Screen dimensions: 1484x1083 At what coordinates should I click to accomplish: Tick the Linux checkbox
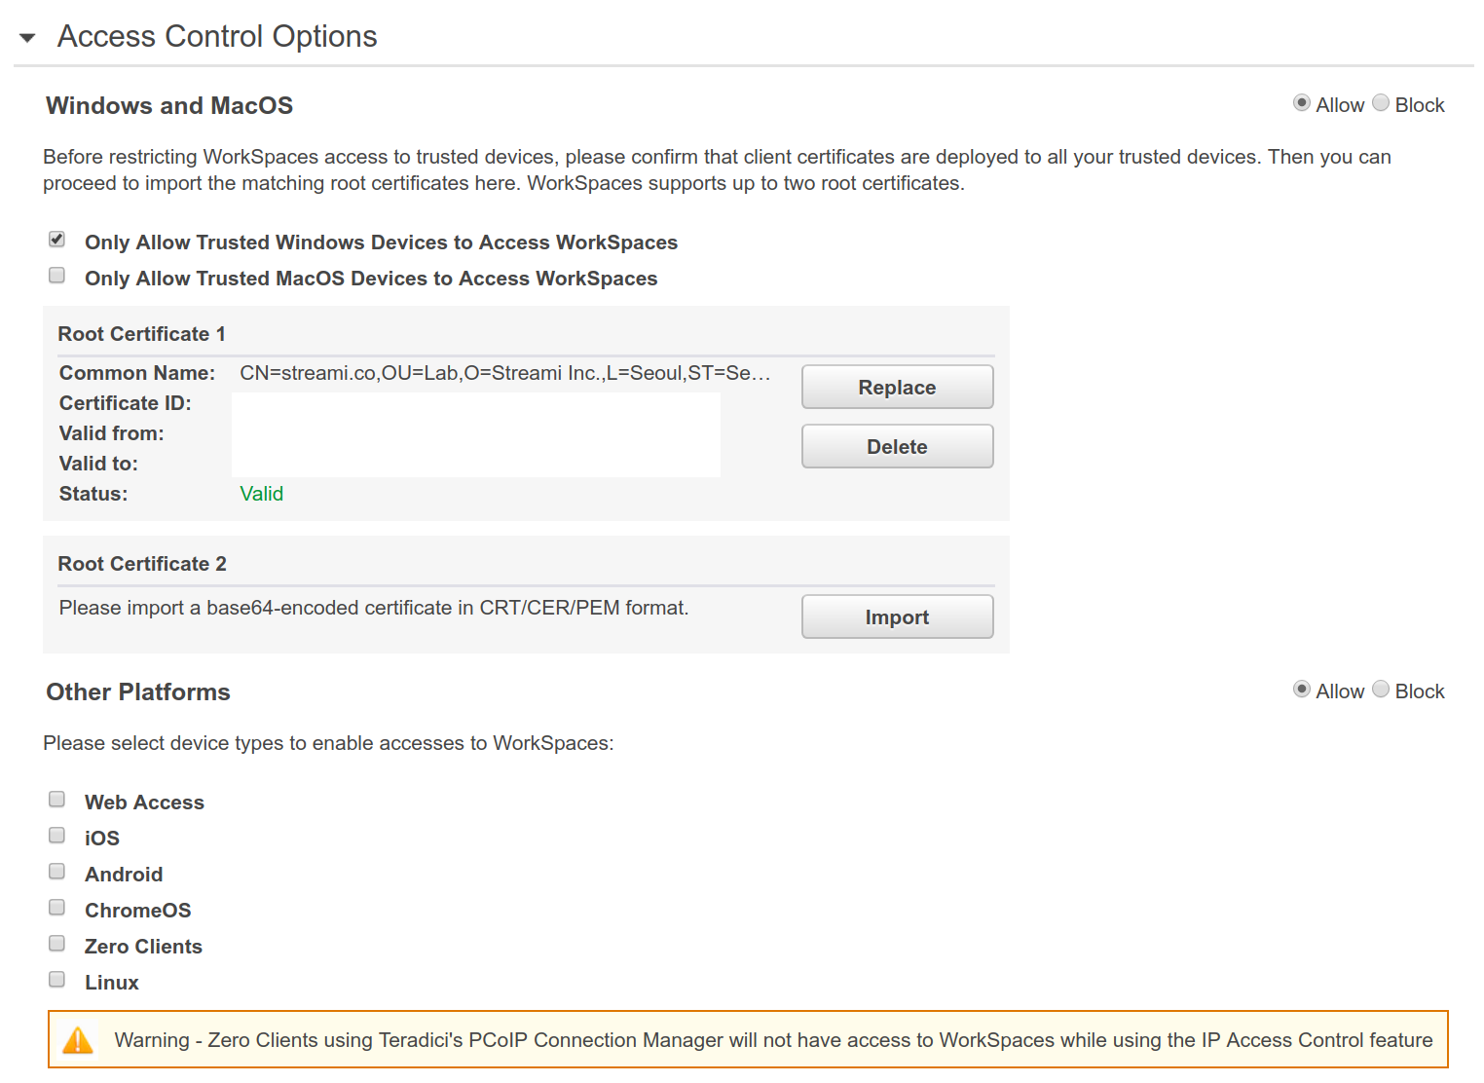pos(57,980)
